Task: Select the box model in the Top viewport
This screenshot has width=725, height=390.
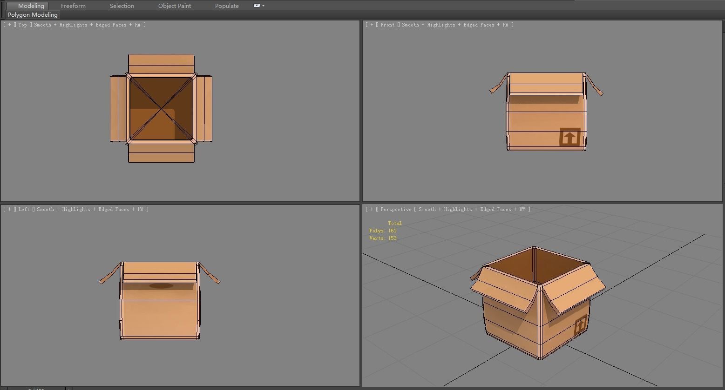Action: pos(161,108)
